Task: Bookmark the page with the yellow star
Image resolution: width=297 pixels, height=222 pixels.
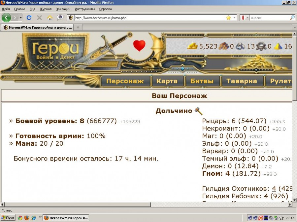Action: 229,18
